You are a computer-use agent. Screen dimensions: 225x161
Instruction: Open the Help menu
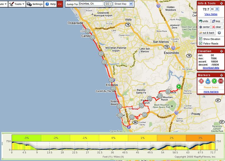[x=51, y=4]
